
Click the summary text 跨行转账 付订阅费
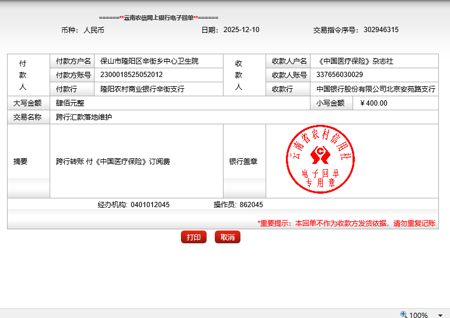(x=113, y=162)
